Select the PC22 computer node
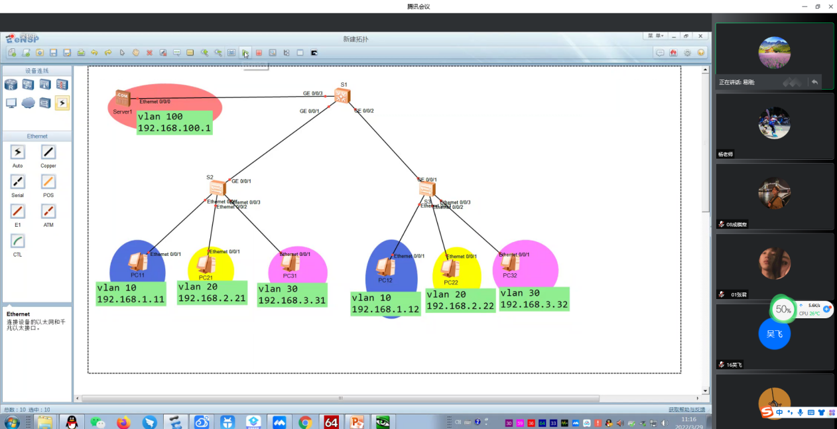 (x=451, y=269)
